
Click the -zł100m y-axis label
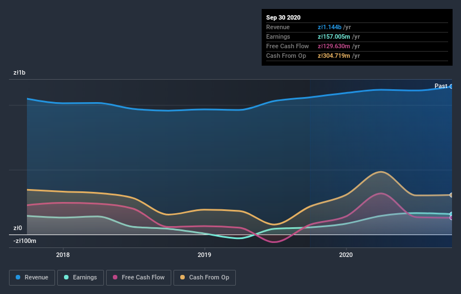[x=25, y=241]
